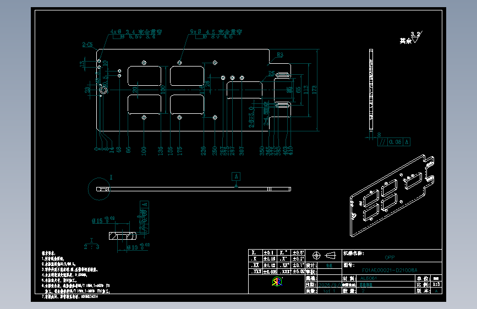This screenshot has width=477, height=309.
Task: Click the colored company logo in title block
Action: point(277,282)
